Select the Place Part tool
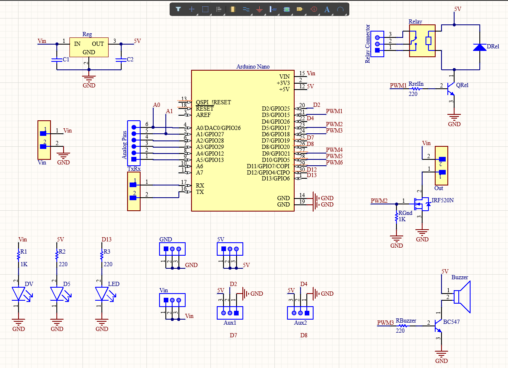 pos(233,9)
